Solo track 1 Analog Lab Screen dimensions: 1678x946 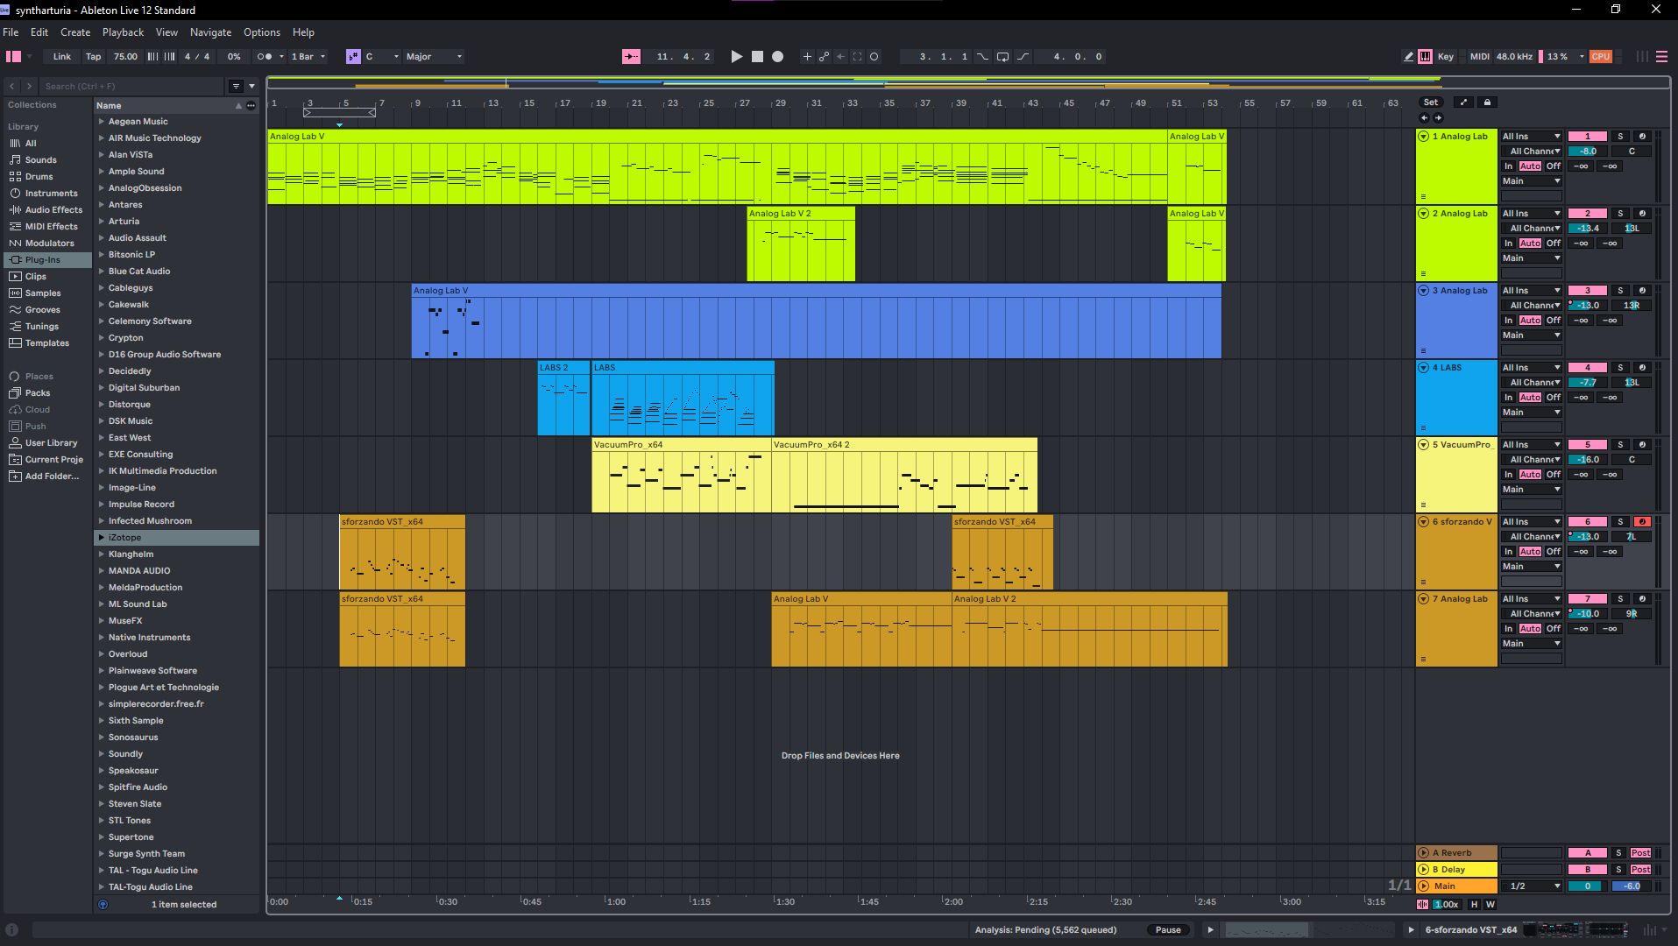[1620, 137]
